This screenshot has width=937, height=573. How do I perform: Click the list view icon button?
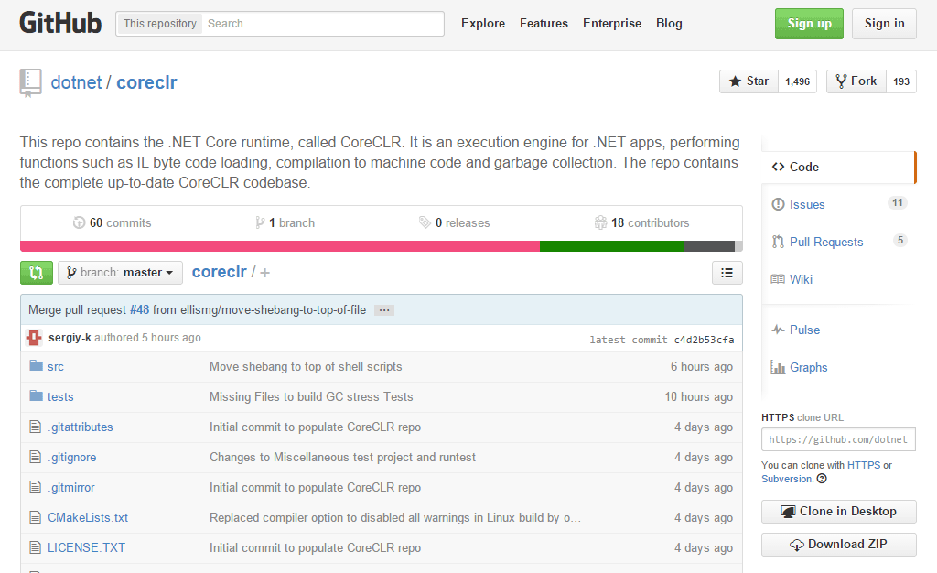tap(727, 273)
